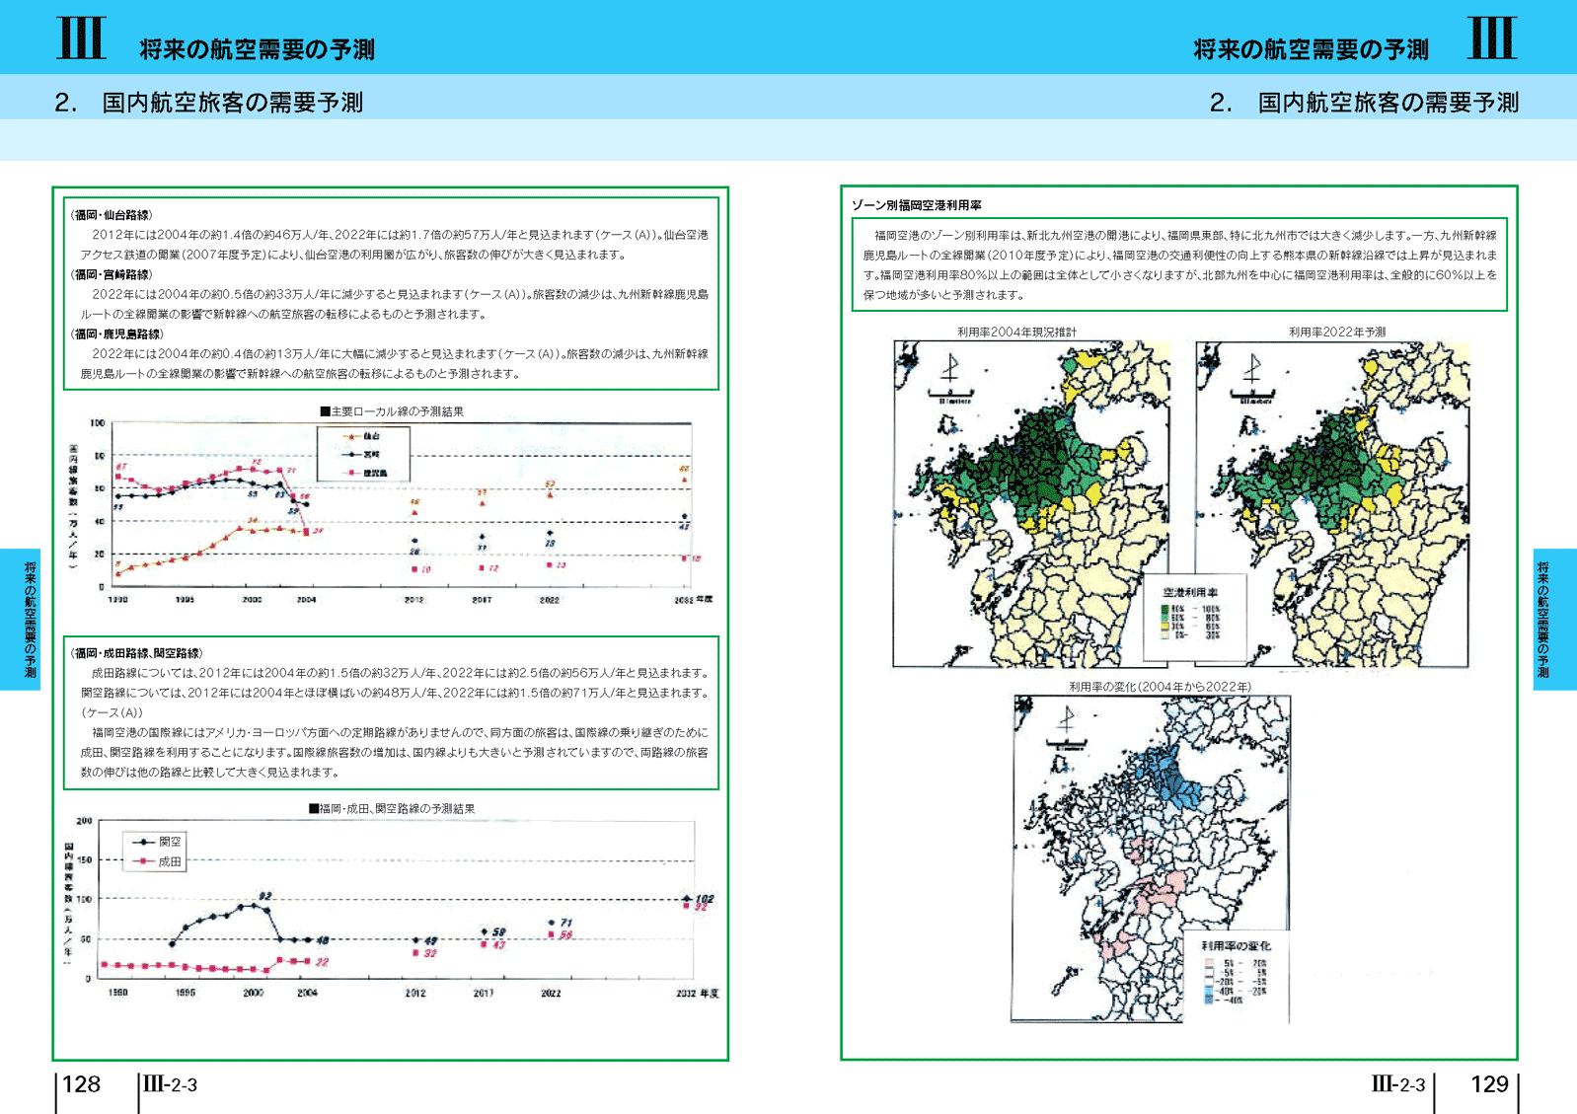Click the (福岡・宮崎路線) heading
This screenshot has width=1577, height=1114.
[111, 274]
